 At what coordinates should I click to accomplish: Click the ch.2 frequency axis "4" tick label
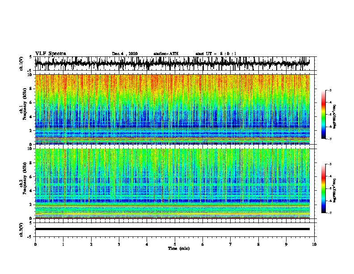click(31, 191)
